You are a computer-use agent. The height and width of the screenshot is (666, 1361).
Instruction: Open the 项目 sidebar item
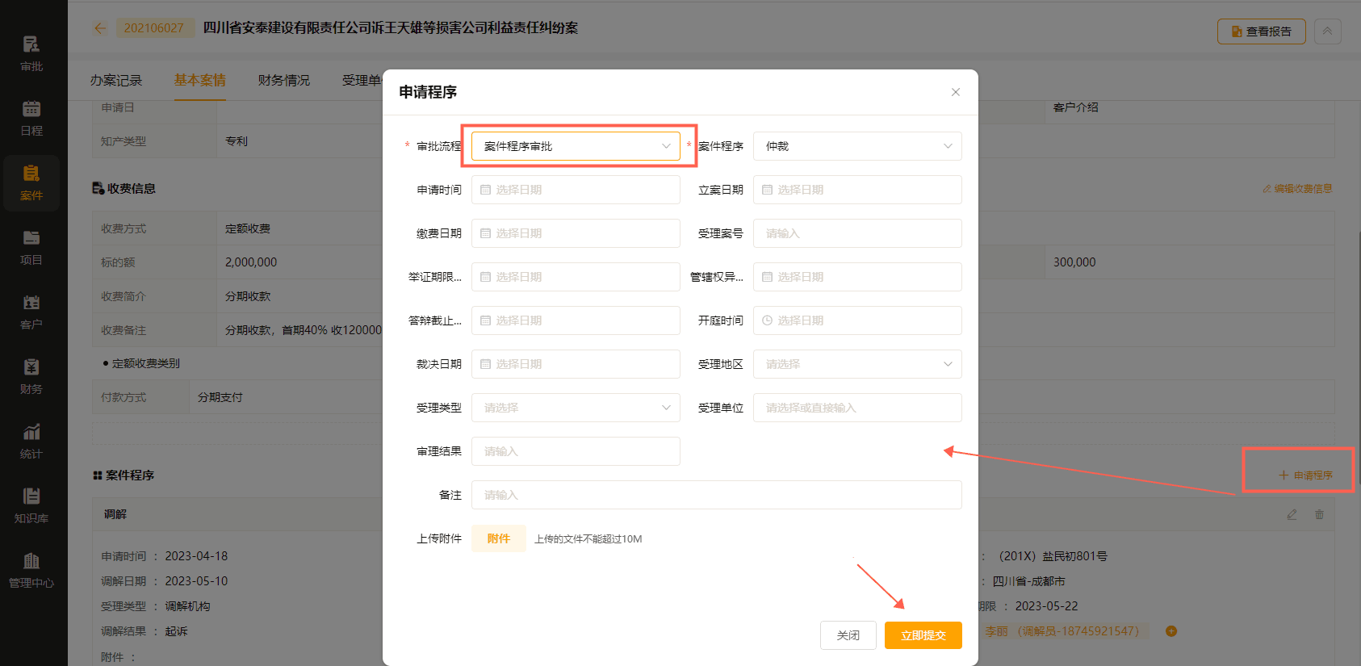[x=31, y=247]
